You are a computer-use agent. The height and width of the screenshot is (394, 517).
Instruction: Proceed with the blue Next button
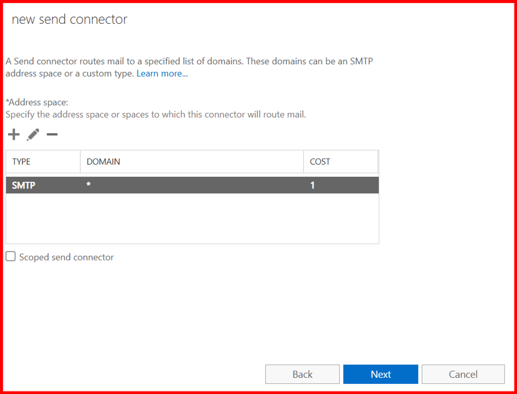pos(381,374)
